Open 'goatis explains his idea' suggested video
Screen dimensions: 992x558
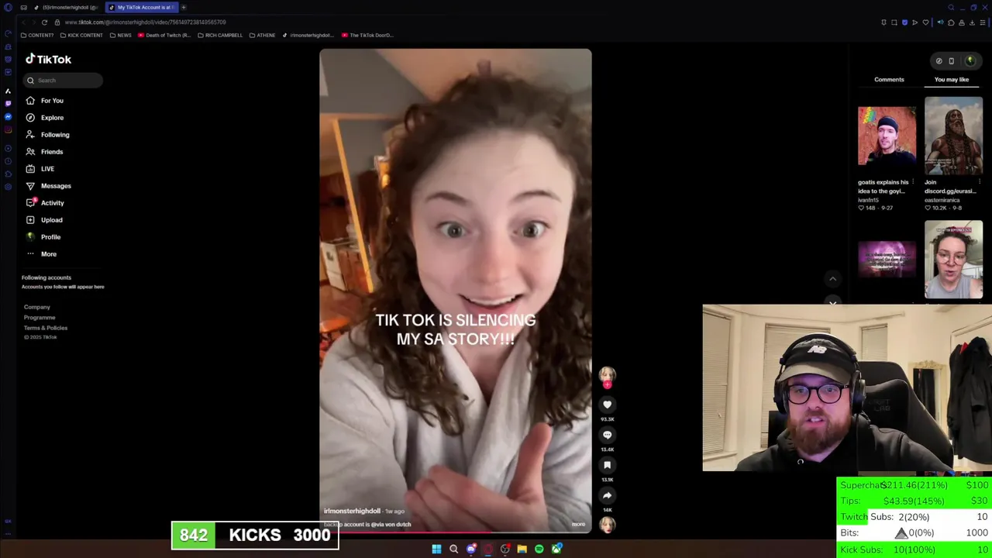[x=887, y=136]
